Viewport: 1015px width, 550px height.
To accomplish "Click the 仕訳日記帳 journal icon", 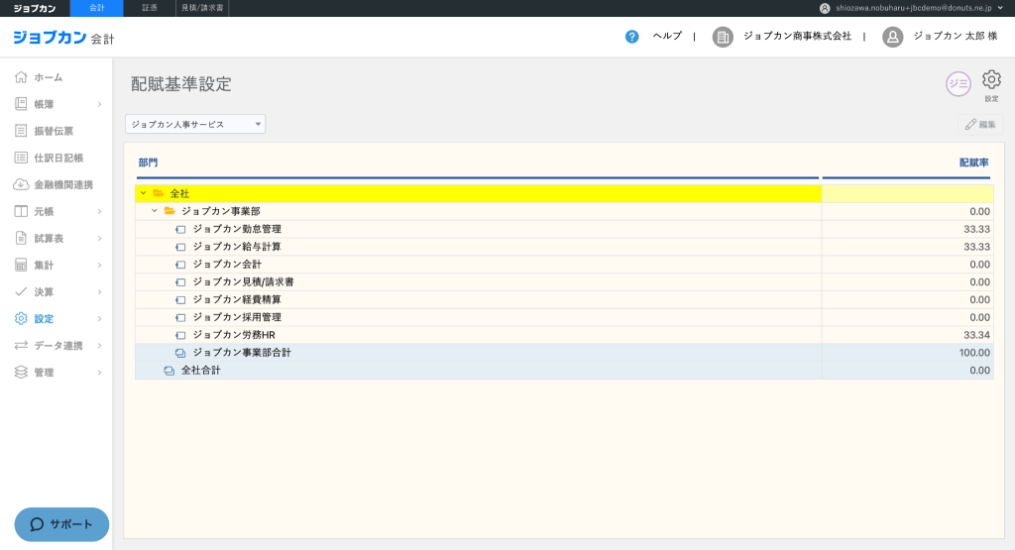I will coord(21,158).
